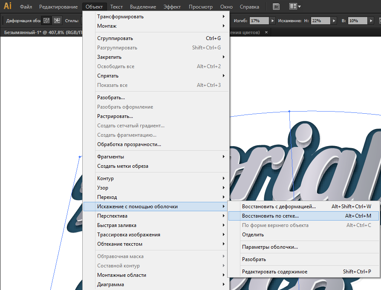Click vertical distortion field 10%
Viewport: 381px width, 290px height.
358,20
